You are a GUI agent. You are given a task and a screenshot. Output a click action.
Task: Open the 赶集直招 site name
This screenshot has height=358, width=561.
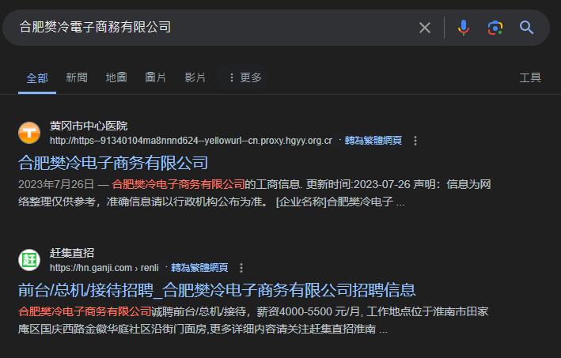tap(72, 253)
